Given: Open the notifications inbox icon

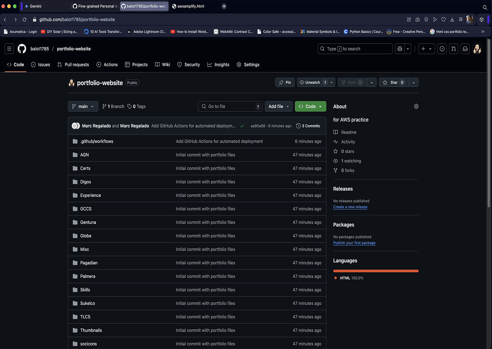Looking at the screenshot, I should pos(465,49).
